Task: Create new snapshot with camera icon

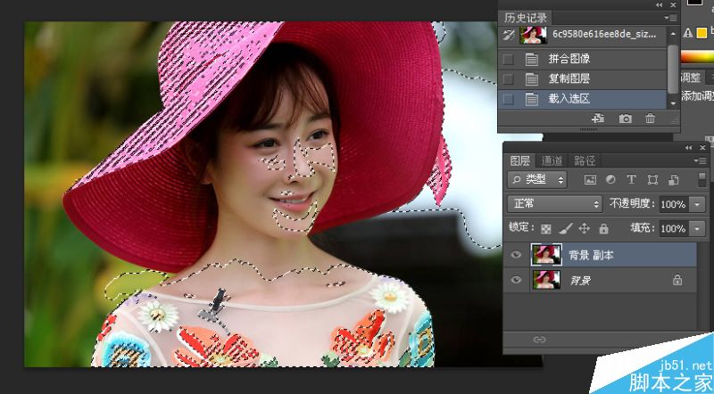Action: pyautogui.click(x=625, y=119)
